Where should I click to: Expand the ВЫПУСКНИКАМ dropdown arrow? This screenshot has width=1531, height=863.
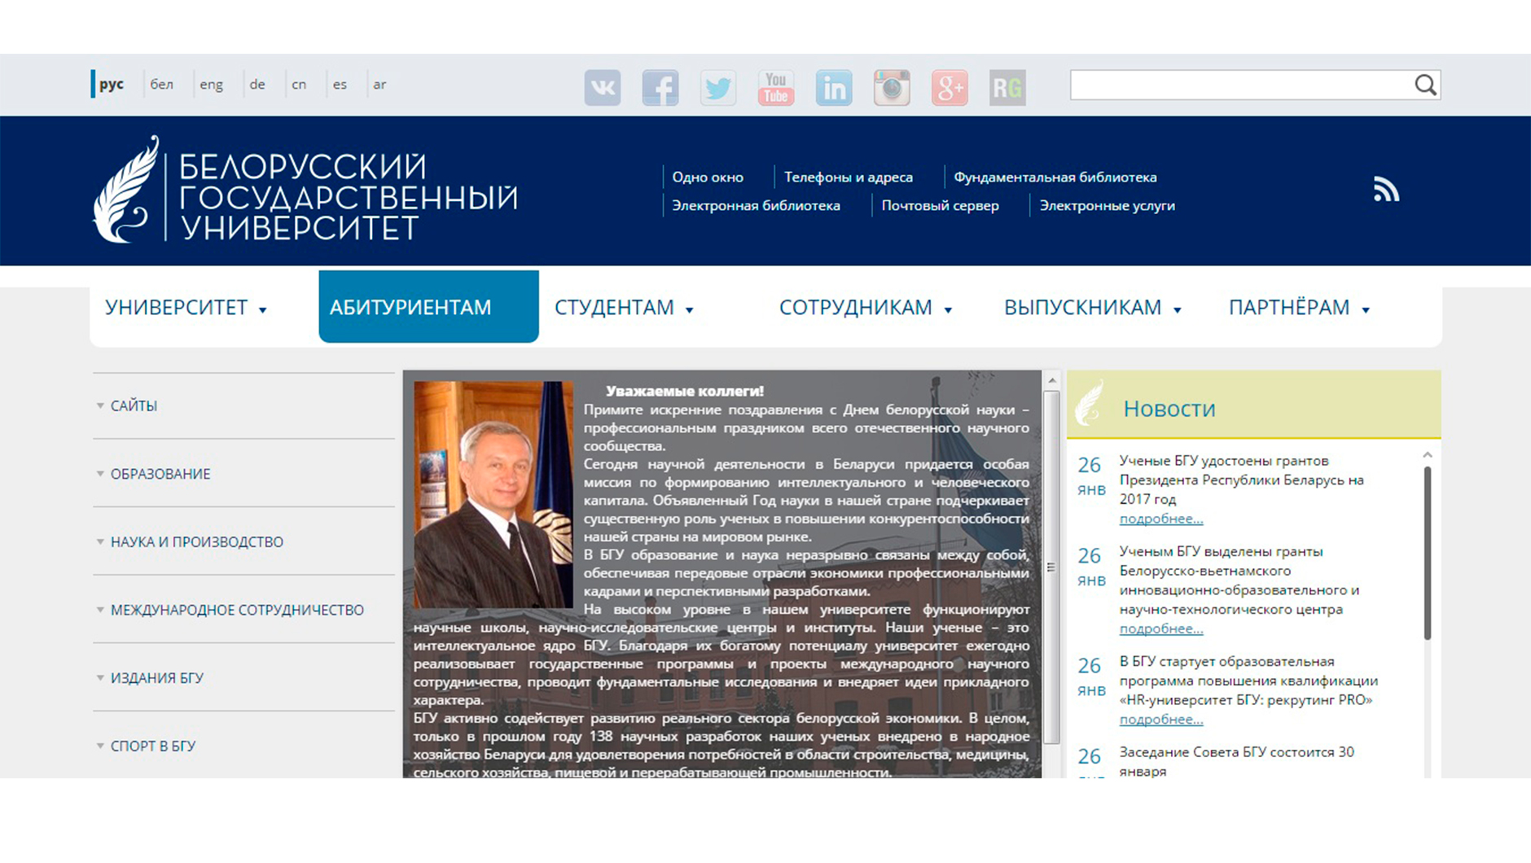pos(1177,310)
